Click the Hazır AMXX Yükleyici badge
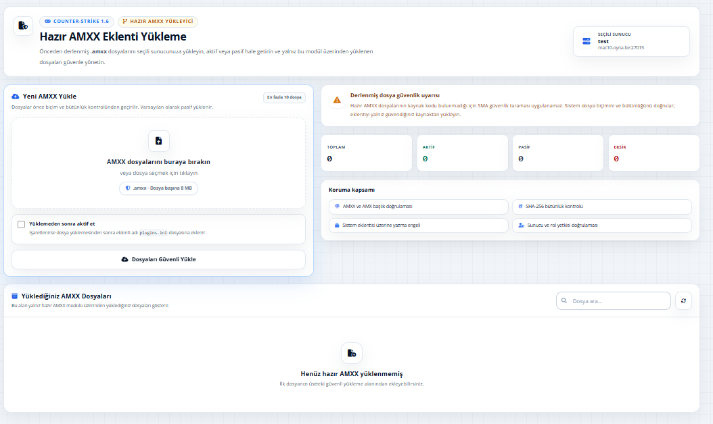The width and height of the screenshot is (713, 424). coord(158,22)
